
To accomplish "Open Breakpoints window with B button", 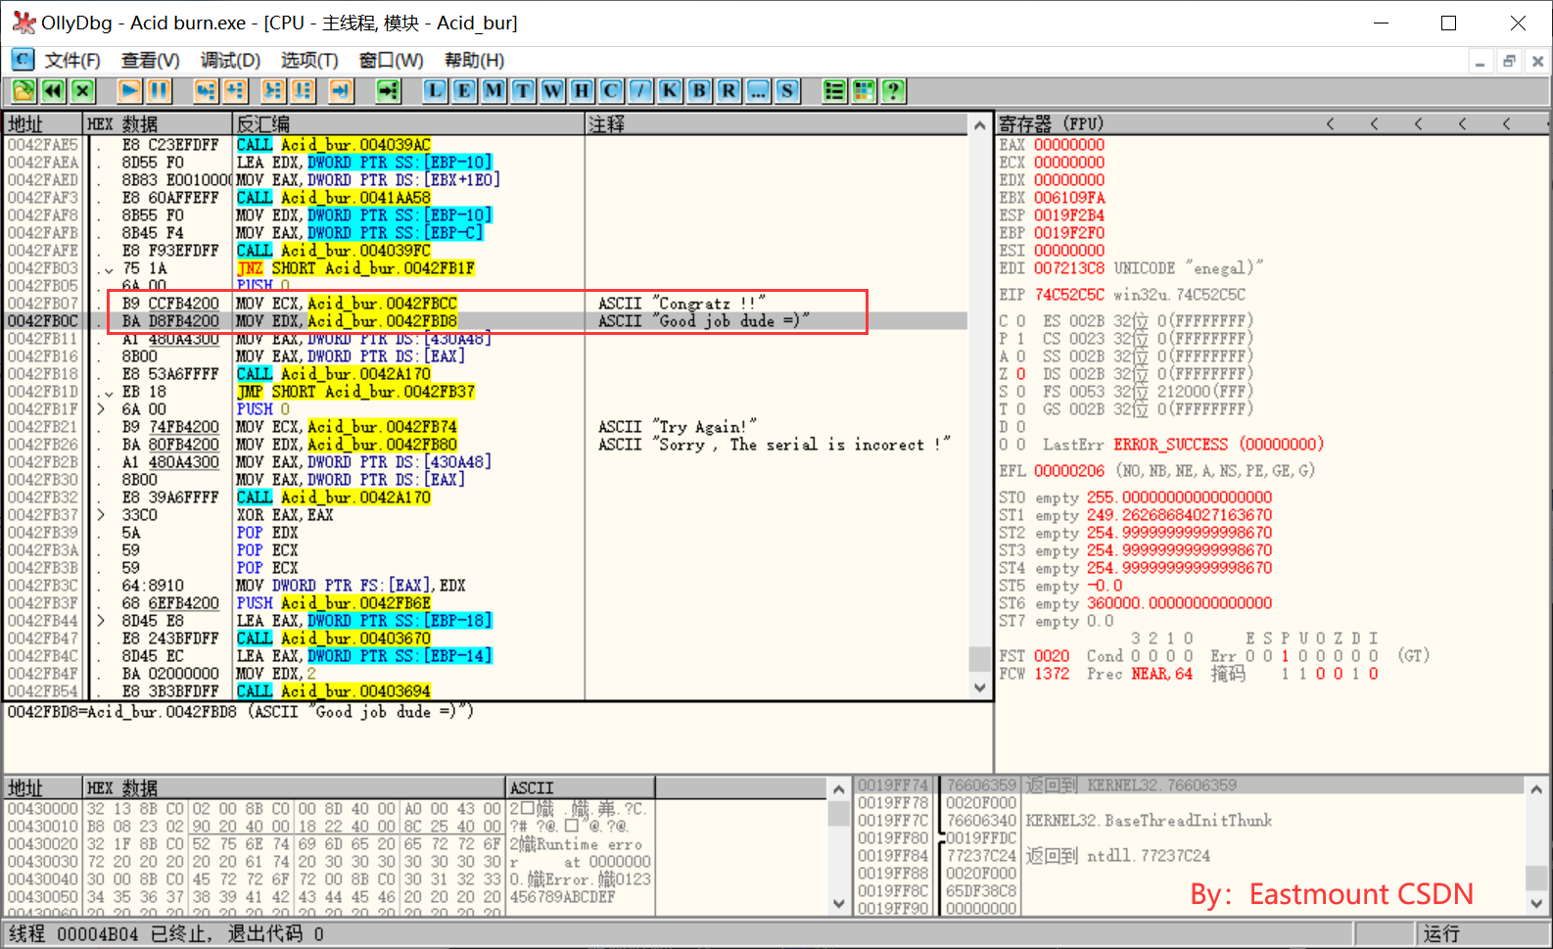I will (699, 91).
